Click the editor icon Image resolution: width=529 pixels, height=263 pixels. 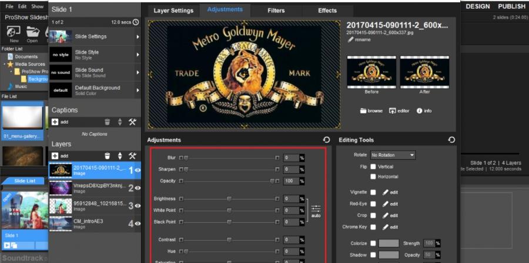pyautogui.click(x=393, y=111)
